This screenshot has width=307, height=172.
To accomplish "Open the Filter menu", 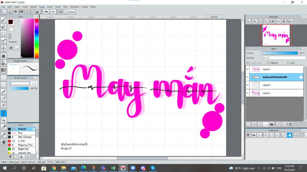I will pyautogui.click(x=25, y=7).
